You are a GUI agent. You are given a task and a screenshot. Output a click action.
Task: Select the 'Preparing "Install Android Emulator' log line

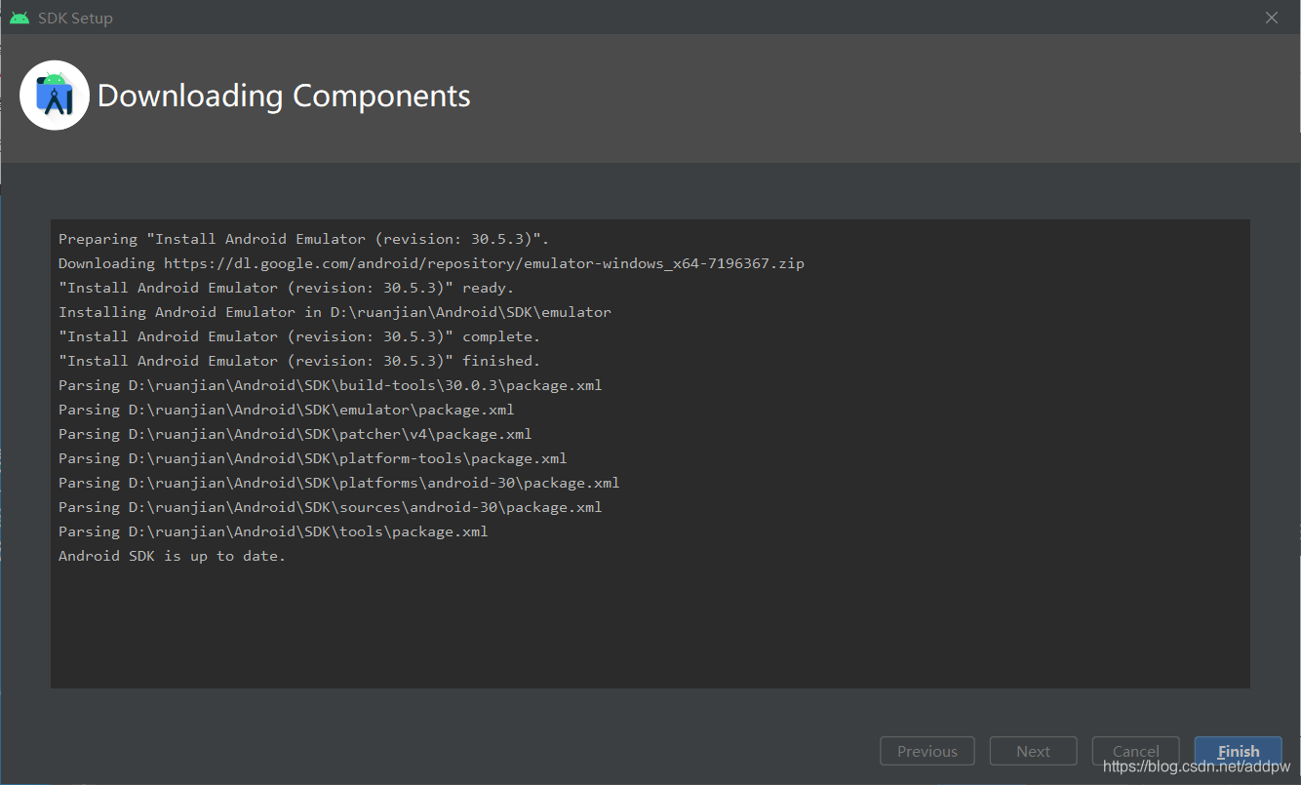point(305,239)
